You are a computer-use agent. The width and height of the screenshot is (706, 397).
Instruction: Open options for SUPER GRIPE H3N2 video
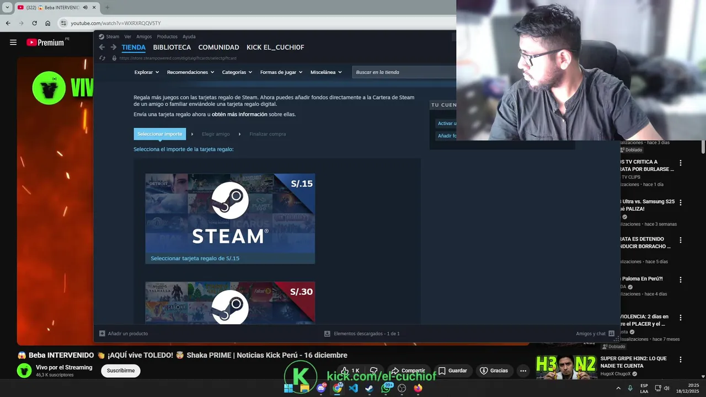pos(681,360)
